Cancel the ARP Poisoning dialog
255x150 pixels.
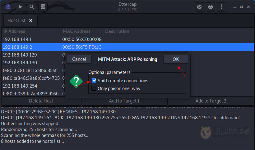click(79, 59)
